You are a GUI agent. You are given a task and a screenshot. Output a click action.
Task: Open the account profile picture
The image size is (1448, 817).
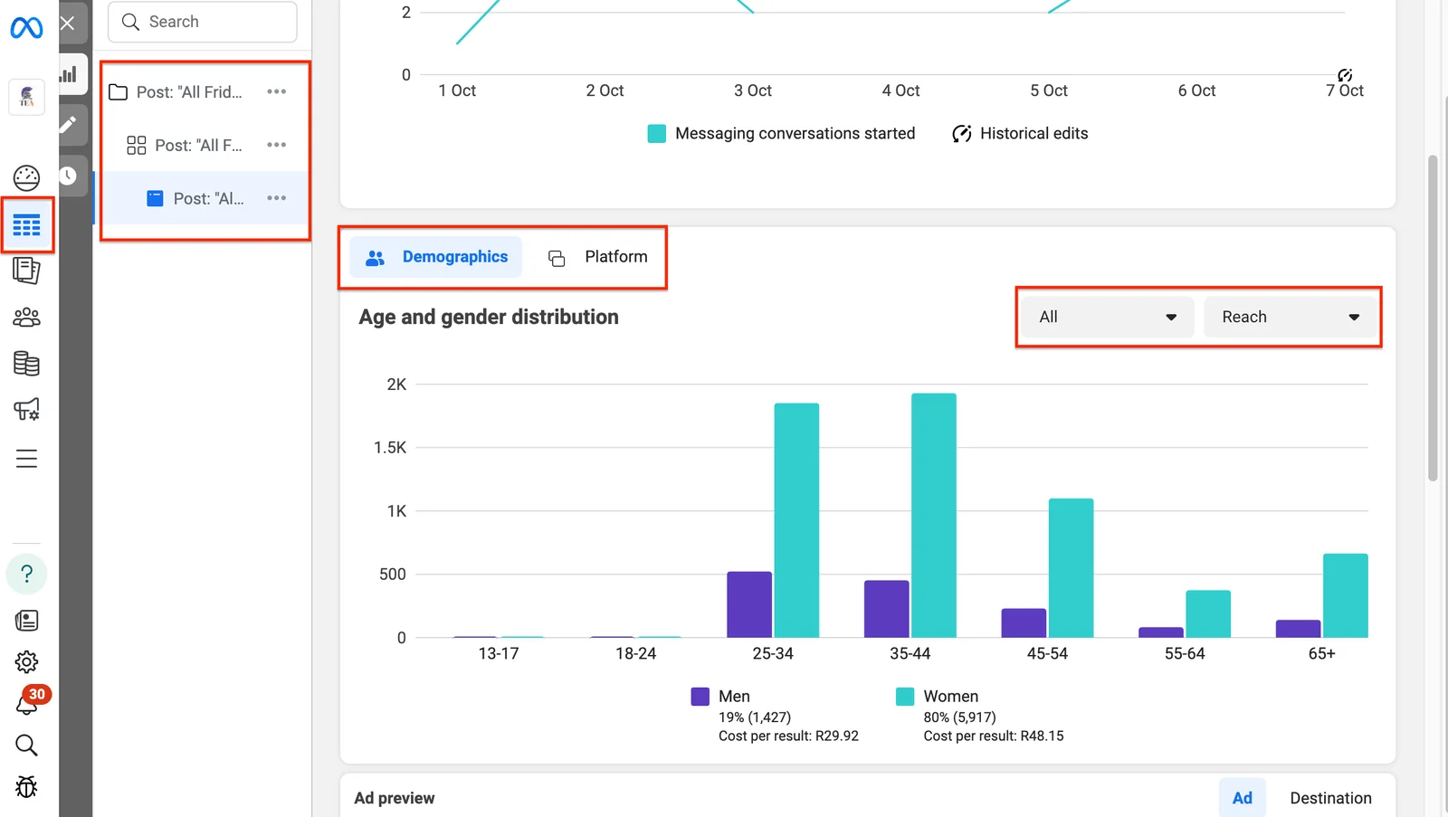pyautogui.click(x=26, y=97)
